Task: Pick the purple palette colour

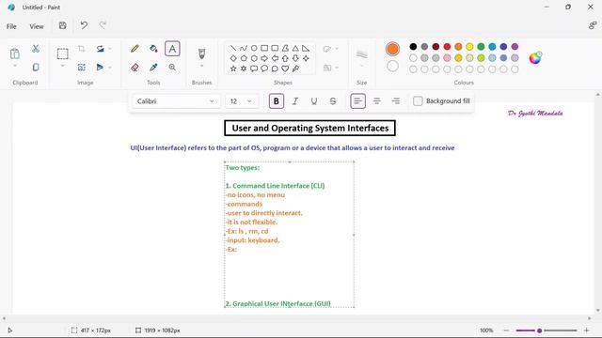Action: tap(515, 47)
